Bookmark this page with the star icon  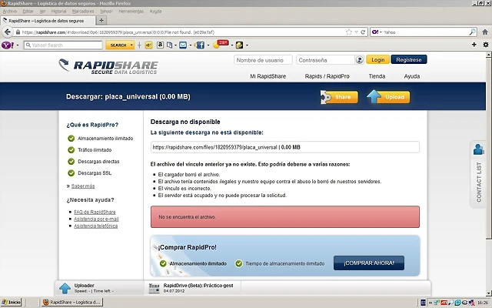(x=348, y=32)
